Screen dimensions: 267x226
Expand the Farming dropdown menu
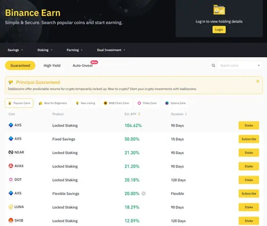tap(74, 50)
